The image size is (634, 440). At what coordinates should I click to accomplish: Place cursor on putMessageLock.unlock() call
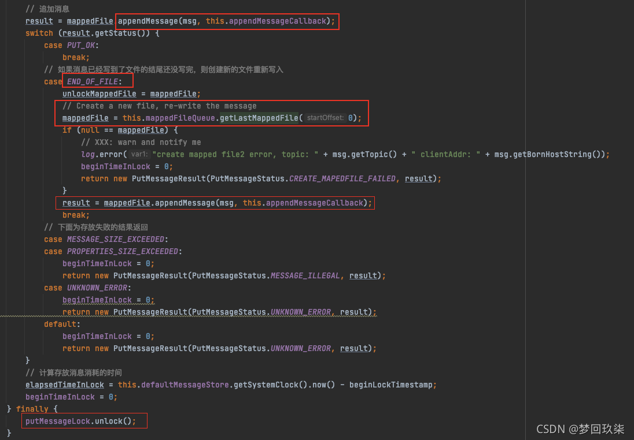(x=80, y=421)
